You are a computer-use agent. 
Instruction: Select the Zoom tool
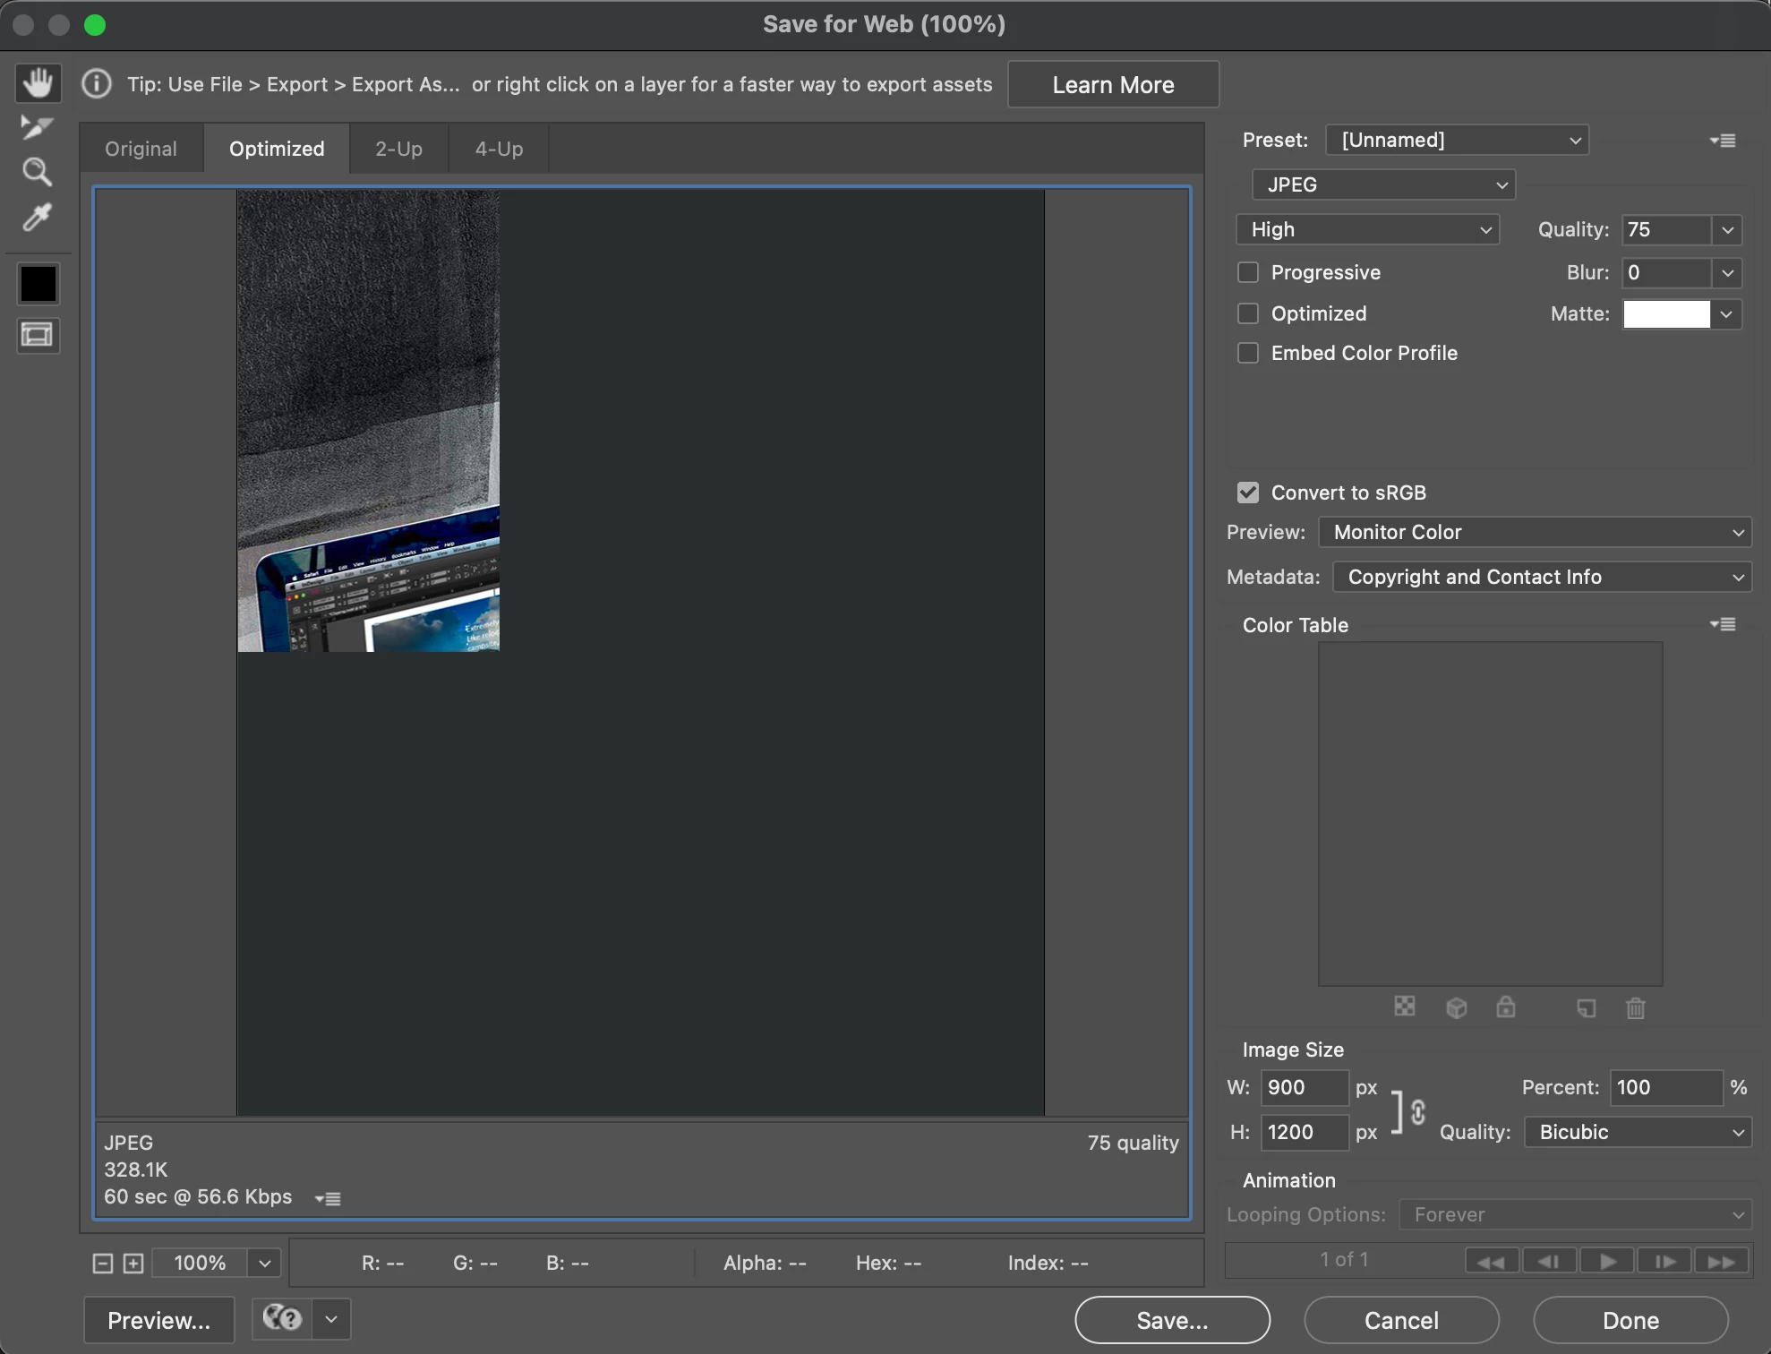37,171
